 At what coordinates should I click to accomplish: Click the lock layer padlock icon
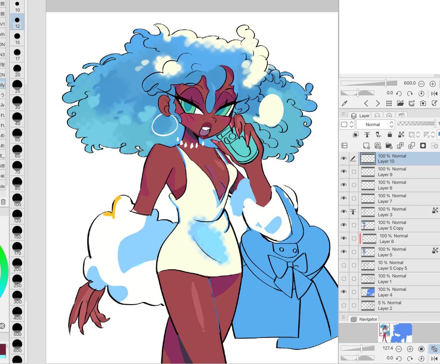[390, 135]
